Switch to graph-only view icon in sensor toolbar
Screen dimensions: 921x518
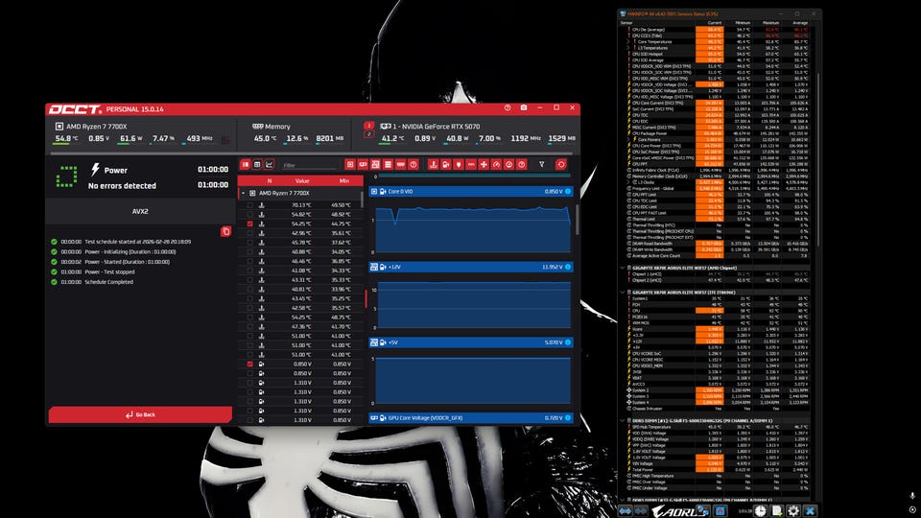(269, 164)
